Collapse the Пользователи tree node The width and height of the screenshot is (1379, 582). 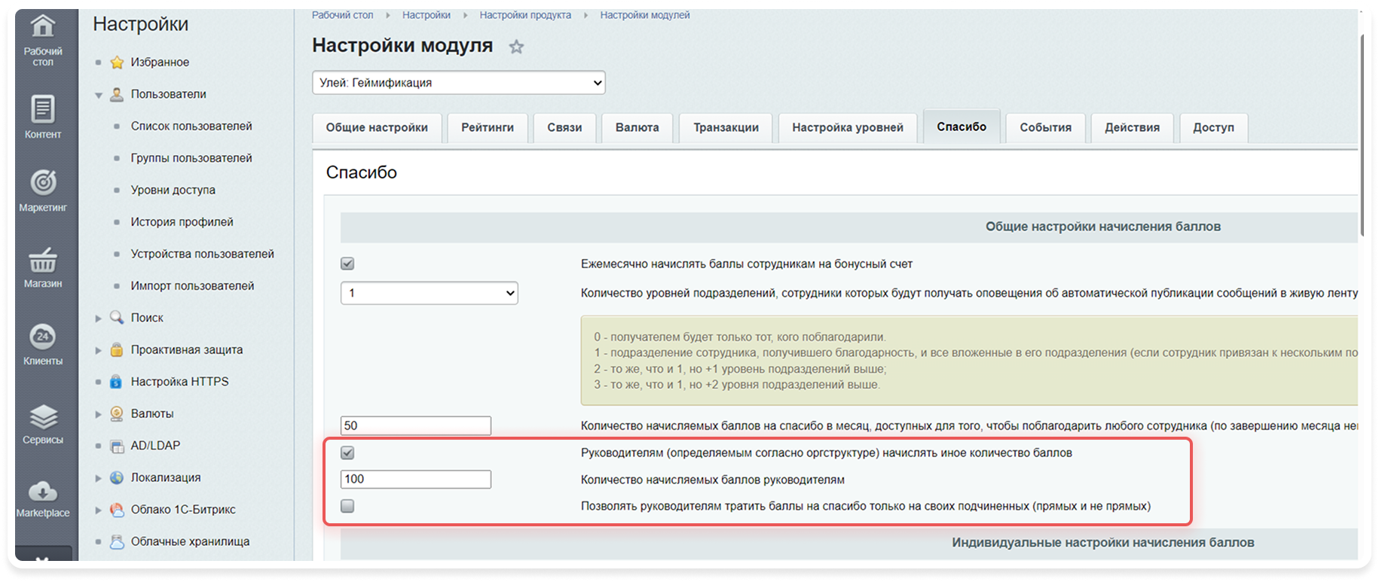pos(99,95)
